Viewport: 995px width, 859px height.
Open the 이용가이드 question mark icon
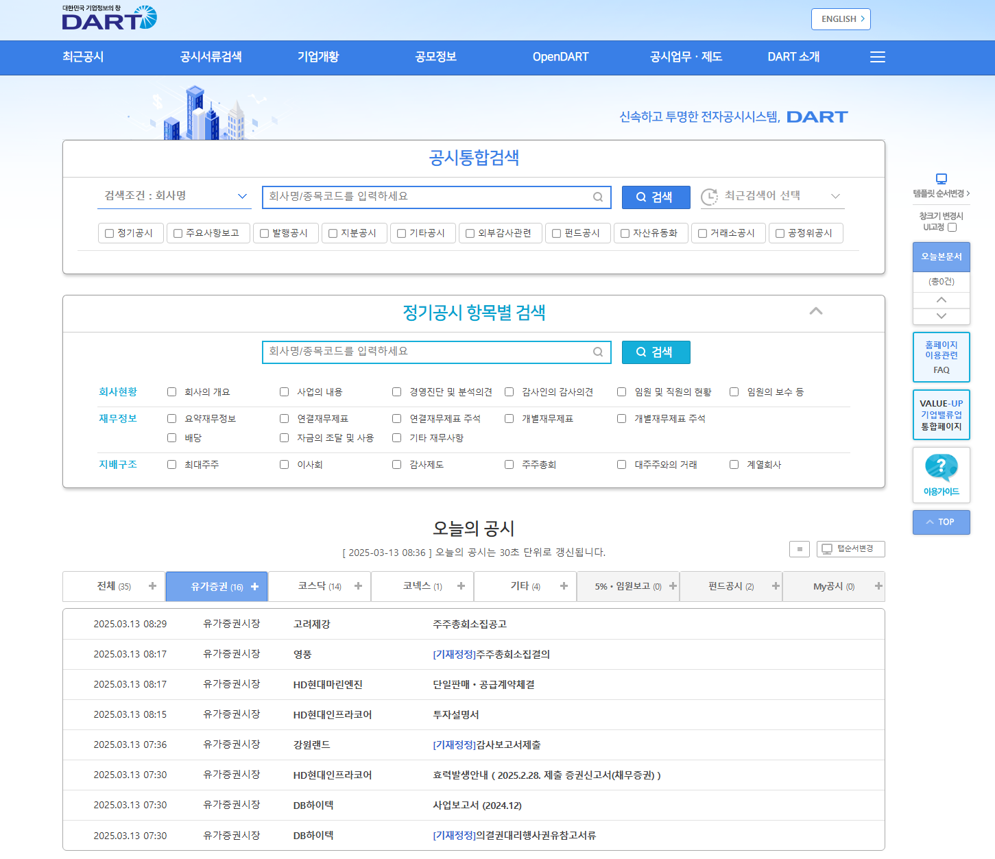coord(942,468)
